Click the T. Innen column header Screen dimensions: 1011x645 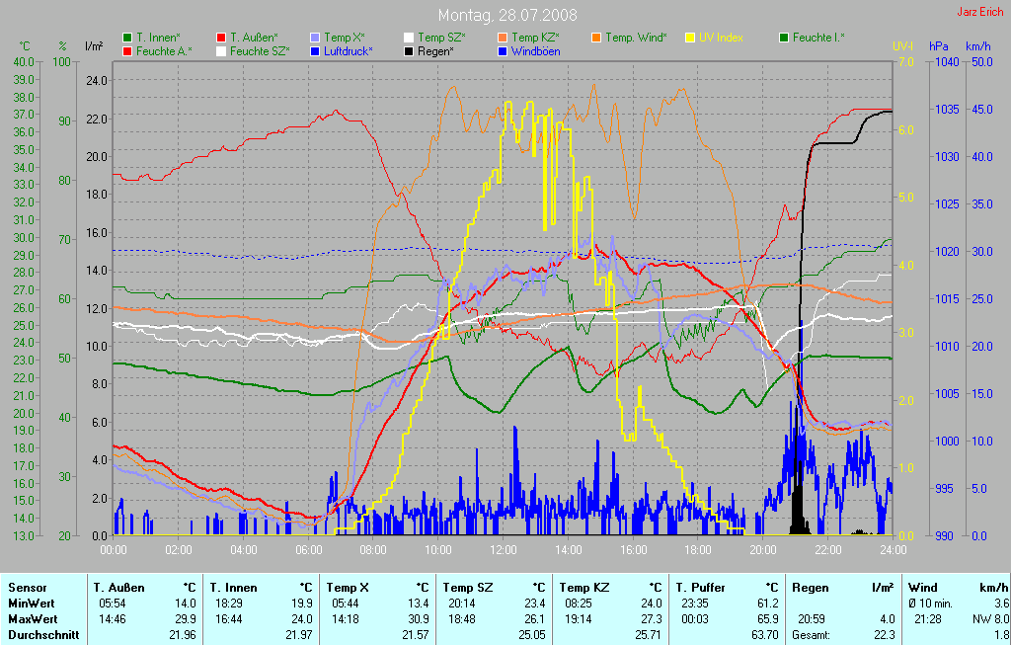[234, 589]
